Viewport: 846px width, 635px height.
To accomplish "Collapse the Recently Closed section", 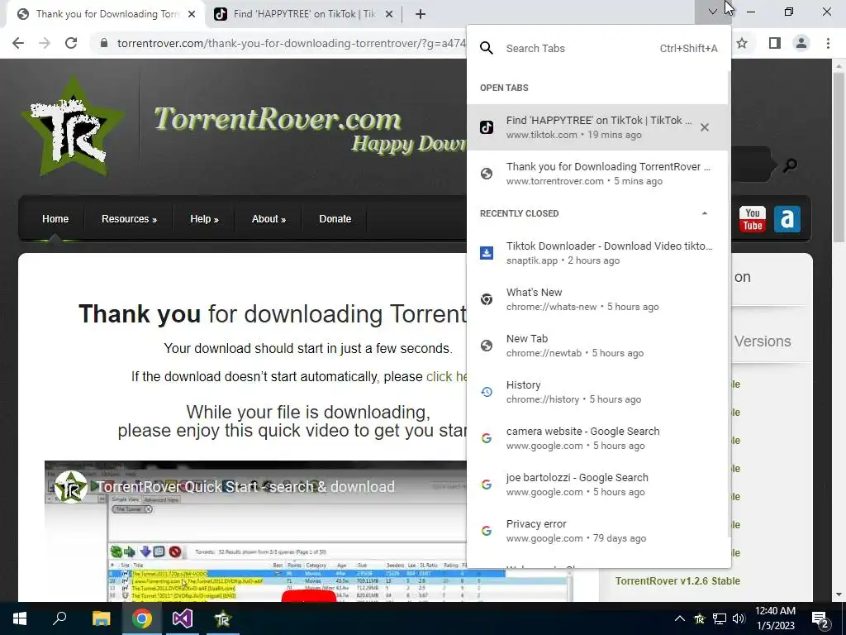I will [704, 213].
